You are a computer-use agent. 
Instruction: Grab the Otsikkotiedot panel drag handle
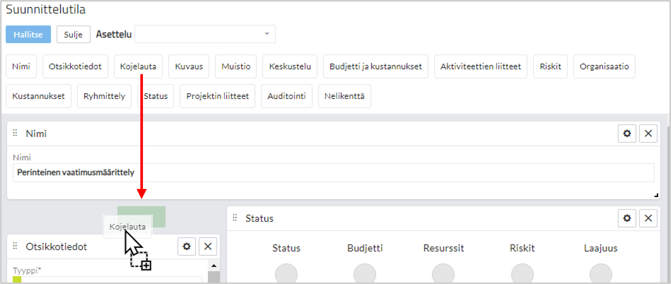(x=15, y=246)
